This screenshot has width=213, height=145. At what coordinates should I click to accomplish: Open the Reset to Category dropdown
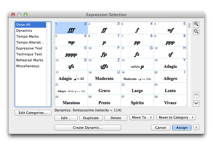[176, 117]
